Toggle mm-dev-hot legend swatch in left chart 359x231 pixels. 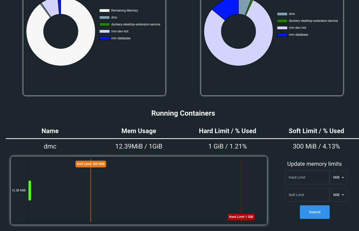click(x=104, y=31)
